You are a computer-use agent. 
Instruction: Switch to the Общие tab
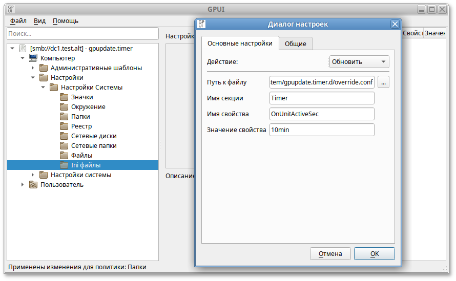coord(296,44)
